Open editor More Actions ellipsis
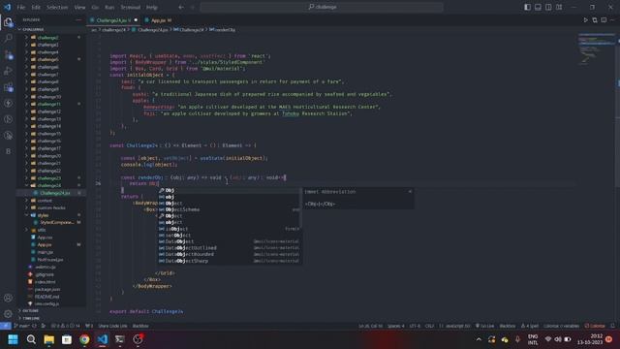The width and height of the screenshot is (620, 349). click(x=612, y=19)
